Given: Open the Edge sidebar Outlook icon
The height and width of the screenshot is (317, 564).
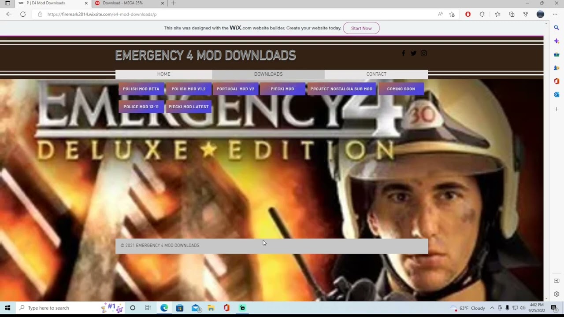Looking at the screenshot, I should click(557, 95).
